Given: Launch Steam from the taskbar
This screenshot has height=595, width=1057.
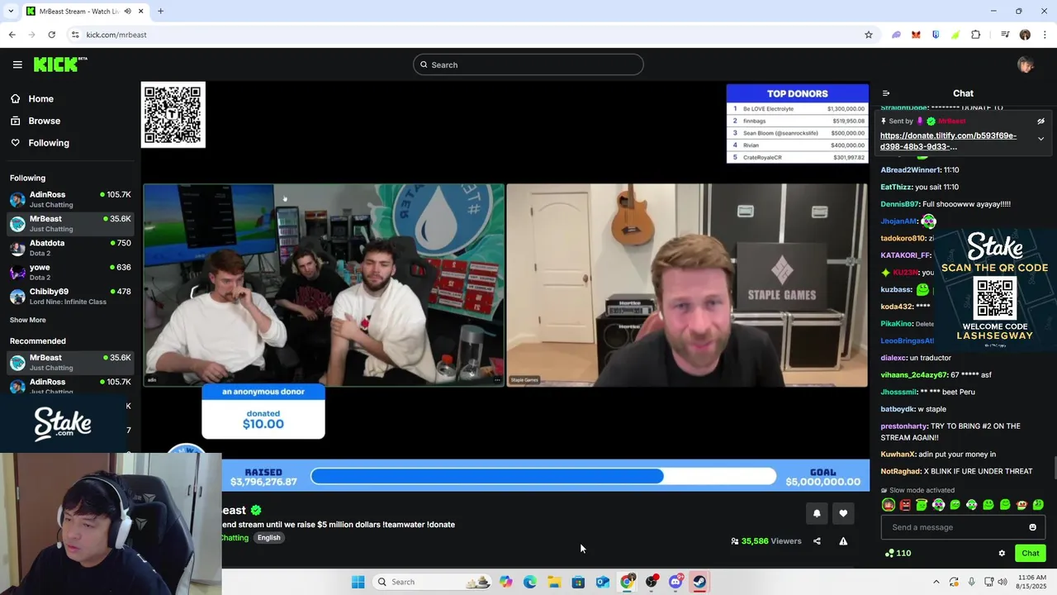Looking at the screenshot, I should coord(699,582).
